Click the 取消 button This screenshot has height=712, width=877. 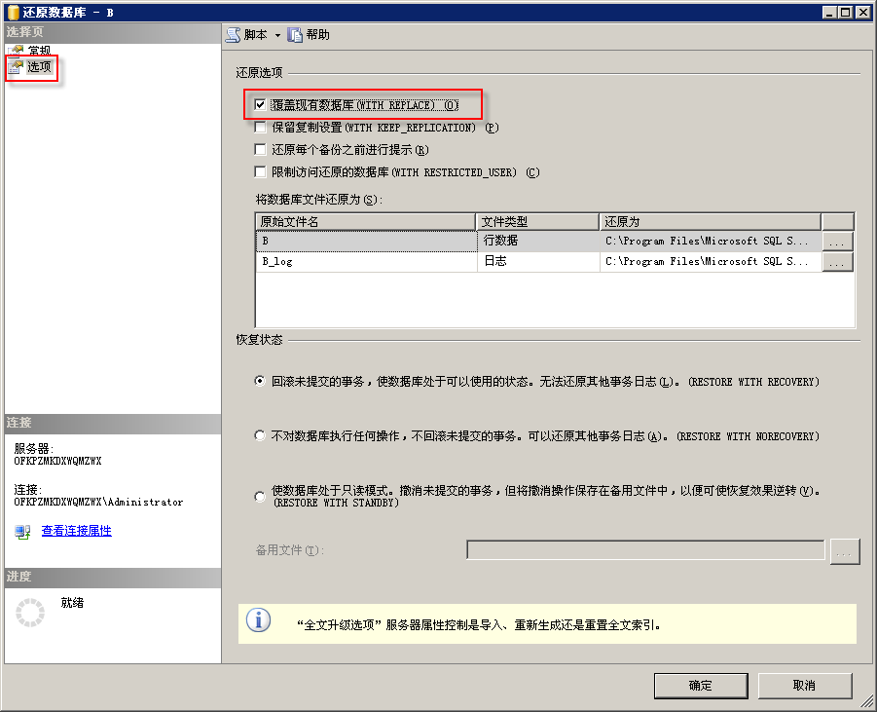click(804, 686)
